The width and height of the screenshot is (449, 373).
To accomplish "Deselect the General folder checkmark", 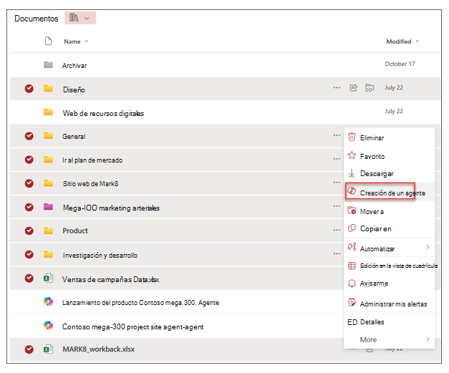I will [x=29, y=136].
